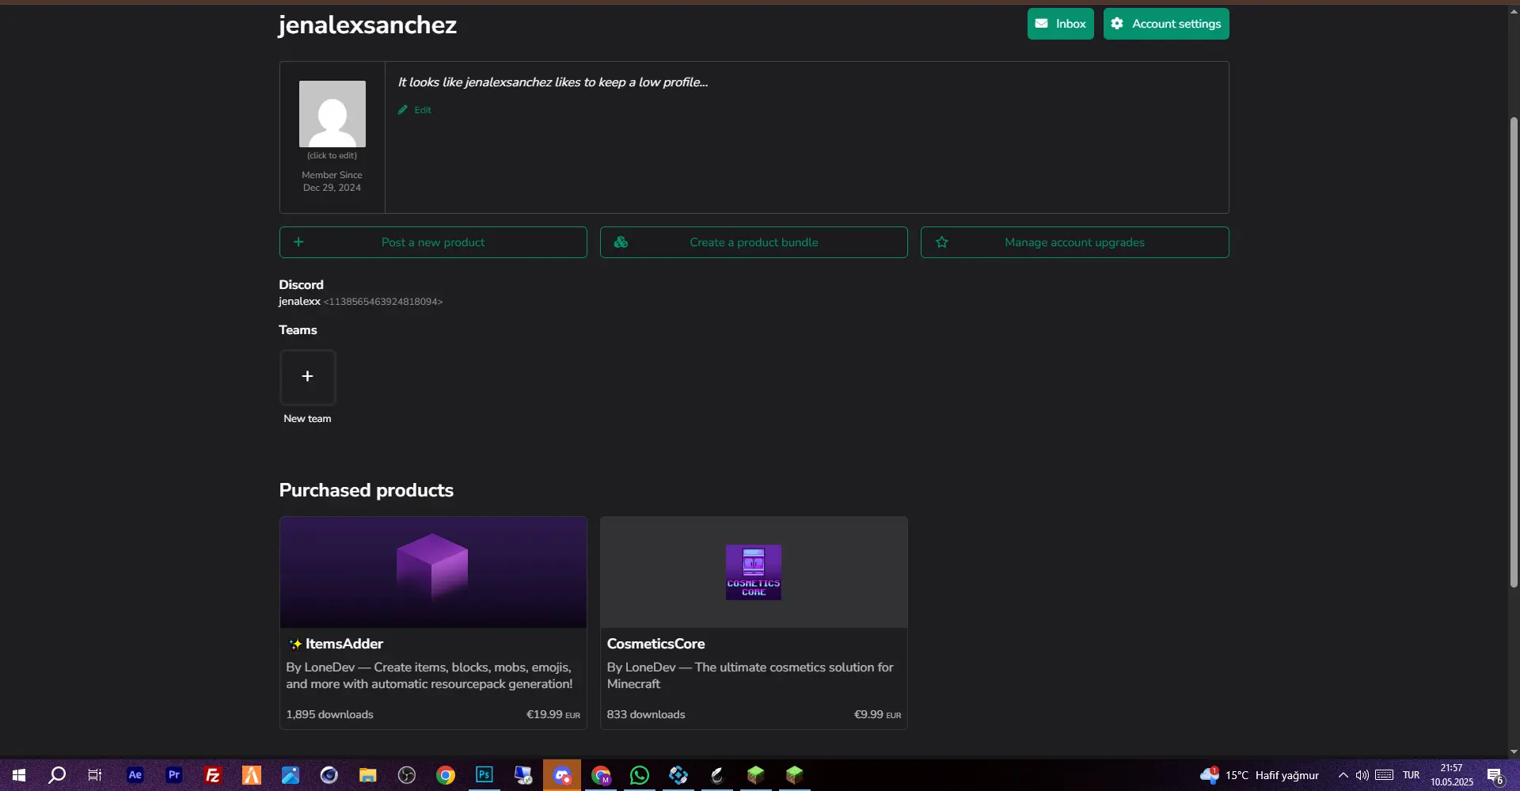Open Premiere Pro from the taskbar
Image resolution: width=1520 pixels, height=791 pixels.
click(174, 775)
